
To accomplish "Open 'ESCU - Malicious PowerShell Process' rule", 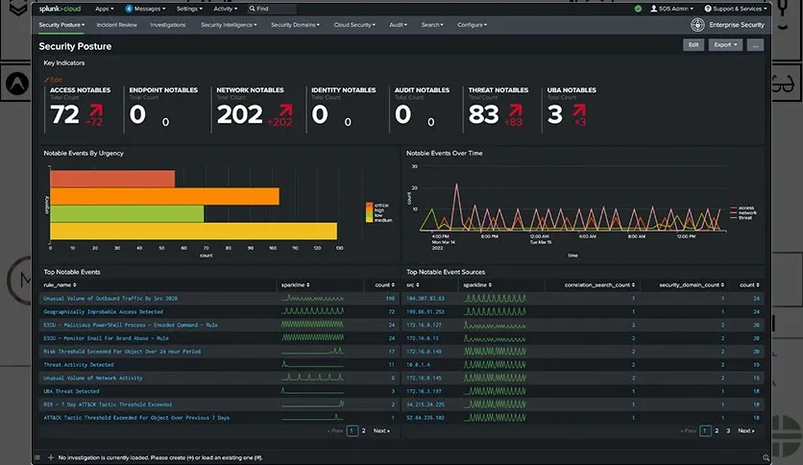I will [x=131, y=325].
